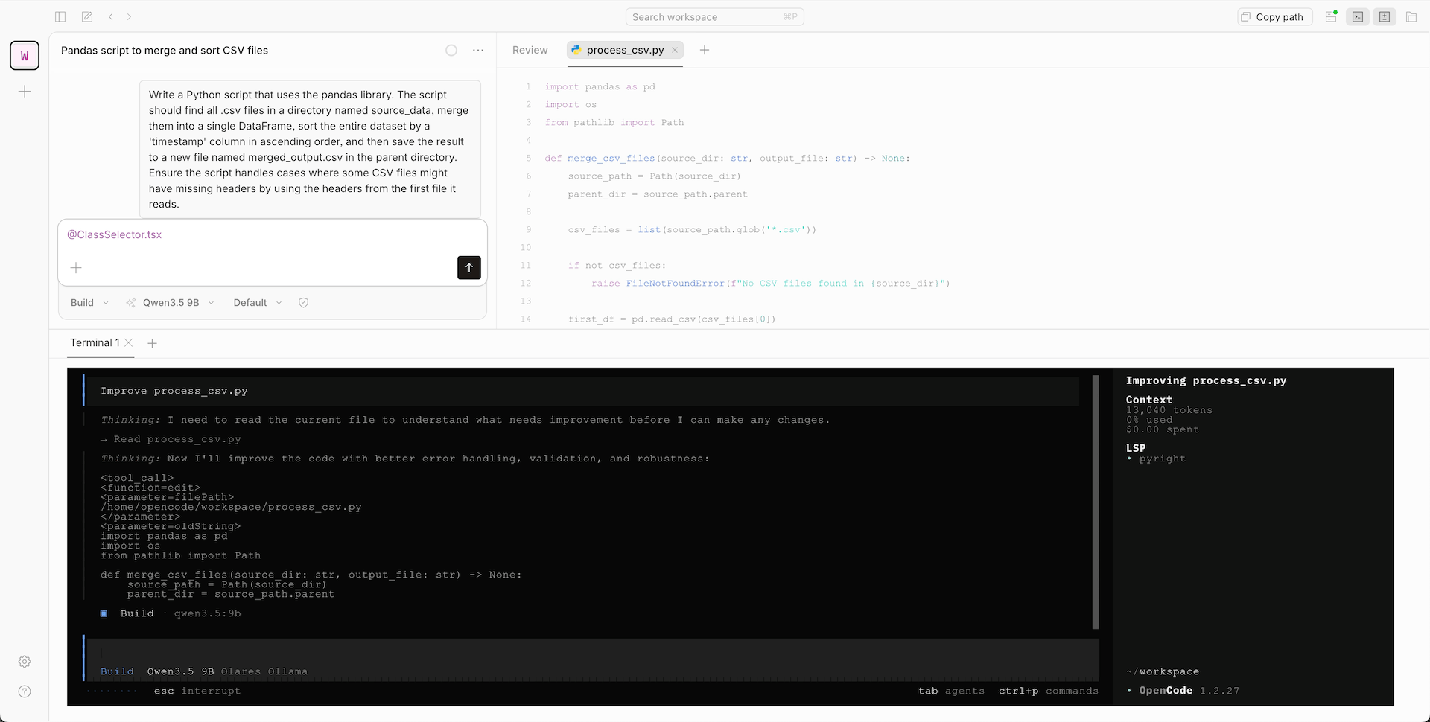Send the prompt with arrow button
The image size is (1430, 722).
[x=468, y=268]
